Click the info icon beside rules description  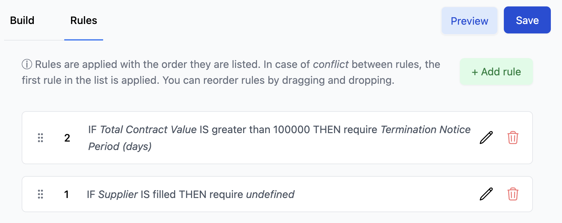(27, 64)
